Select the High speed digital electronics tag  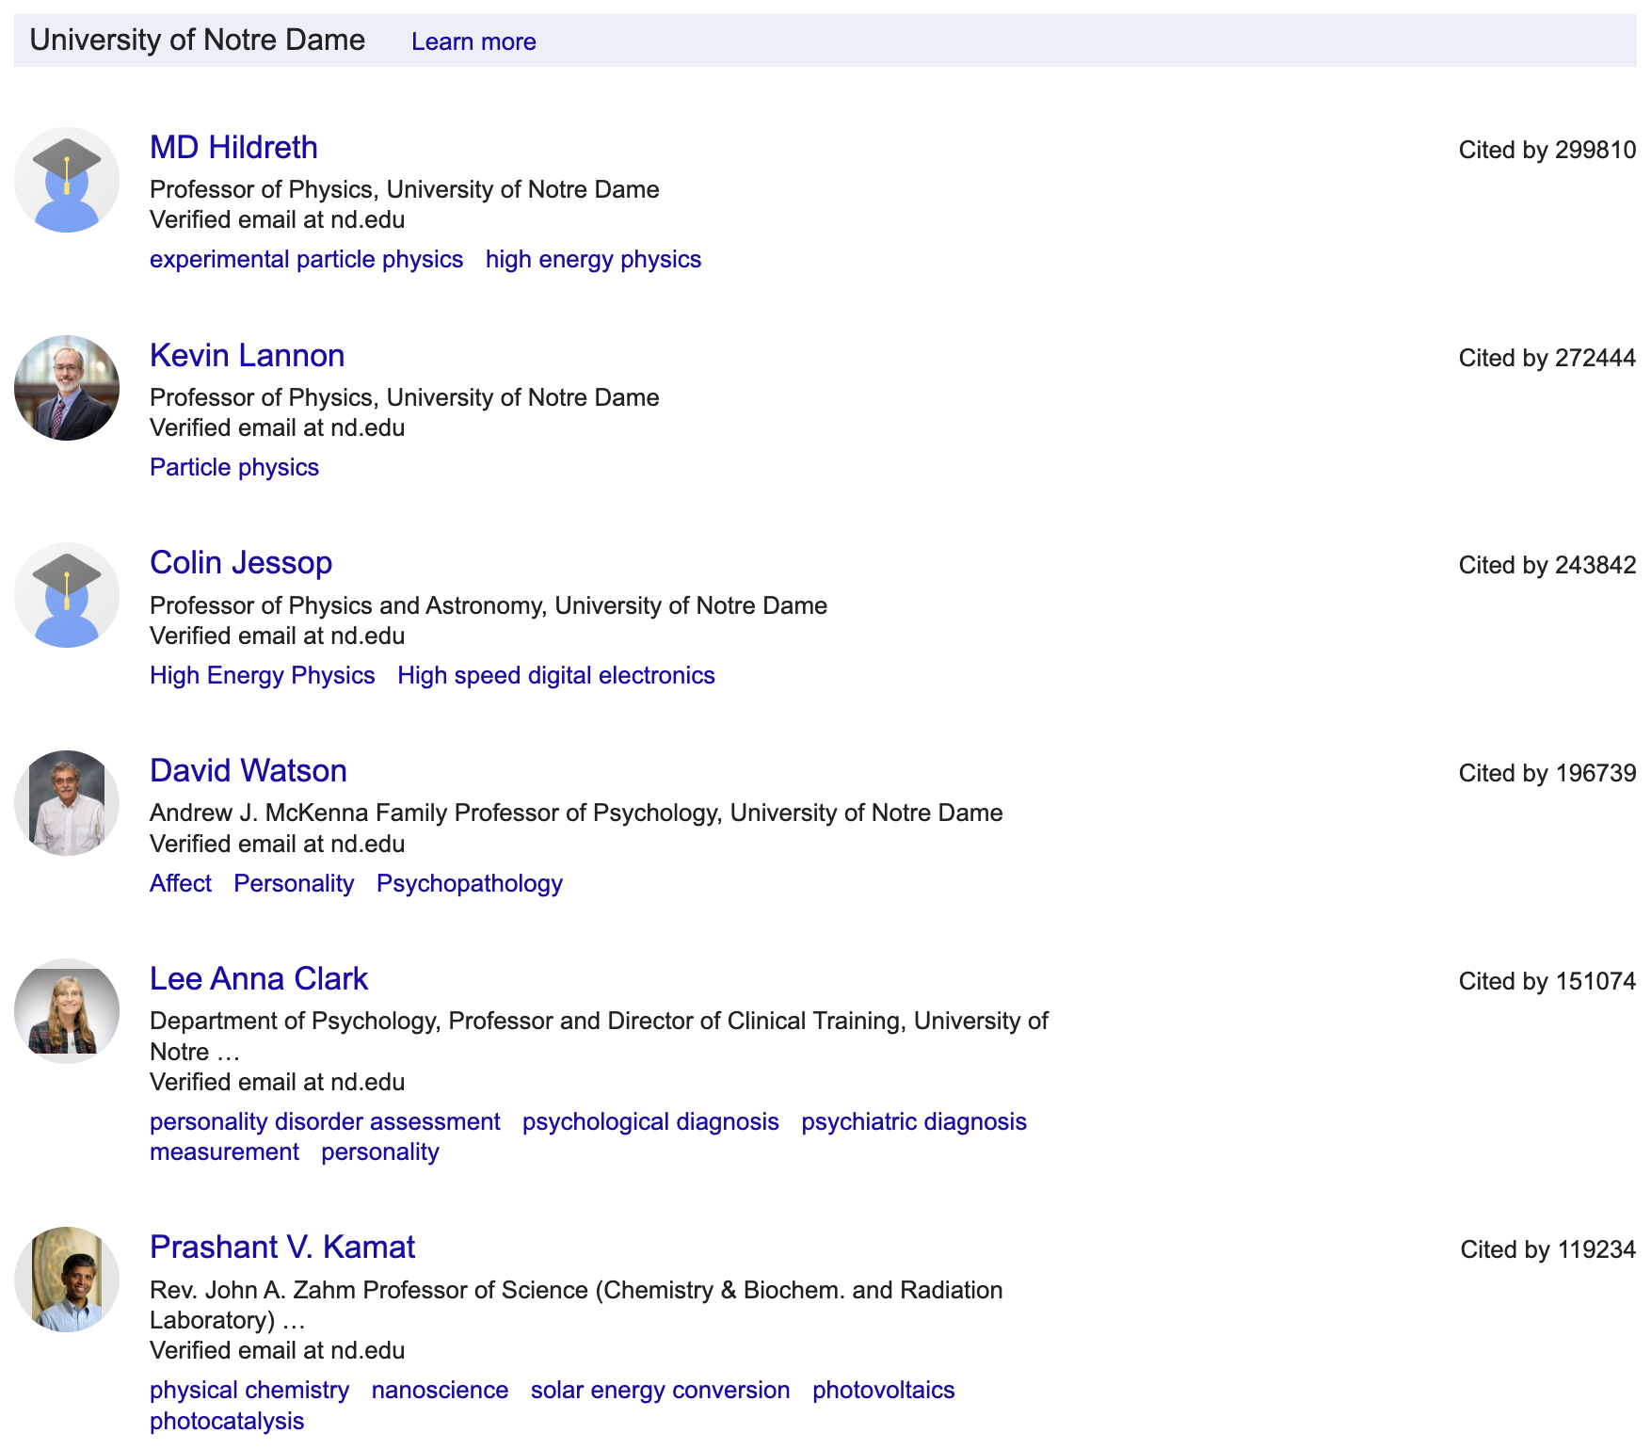tap(556, 675)
